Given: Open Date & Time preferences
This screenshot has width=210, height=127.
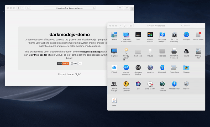Looking at the screenshot, I should pos(150,85).
